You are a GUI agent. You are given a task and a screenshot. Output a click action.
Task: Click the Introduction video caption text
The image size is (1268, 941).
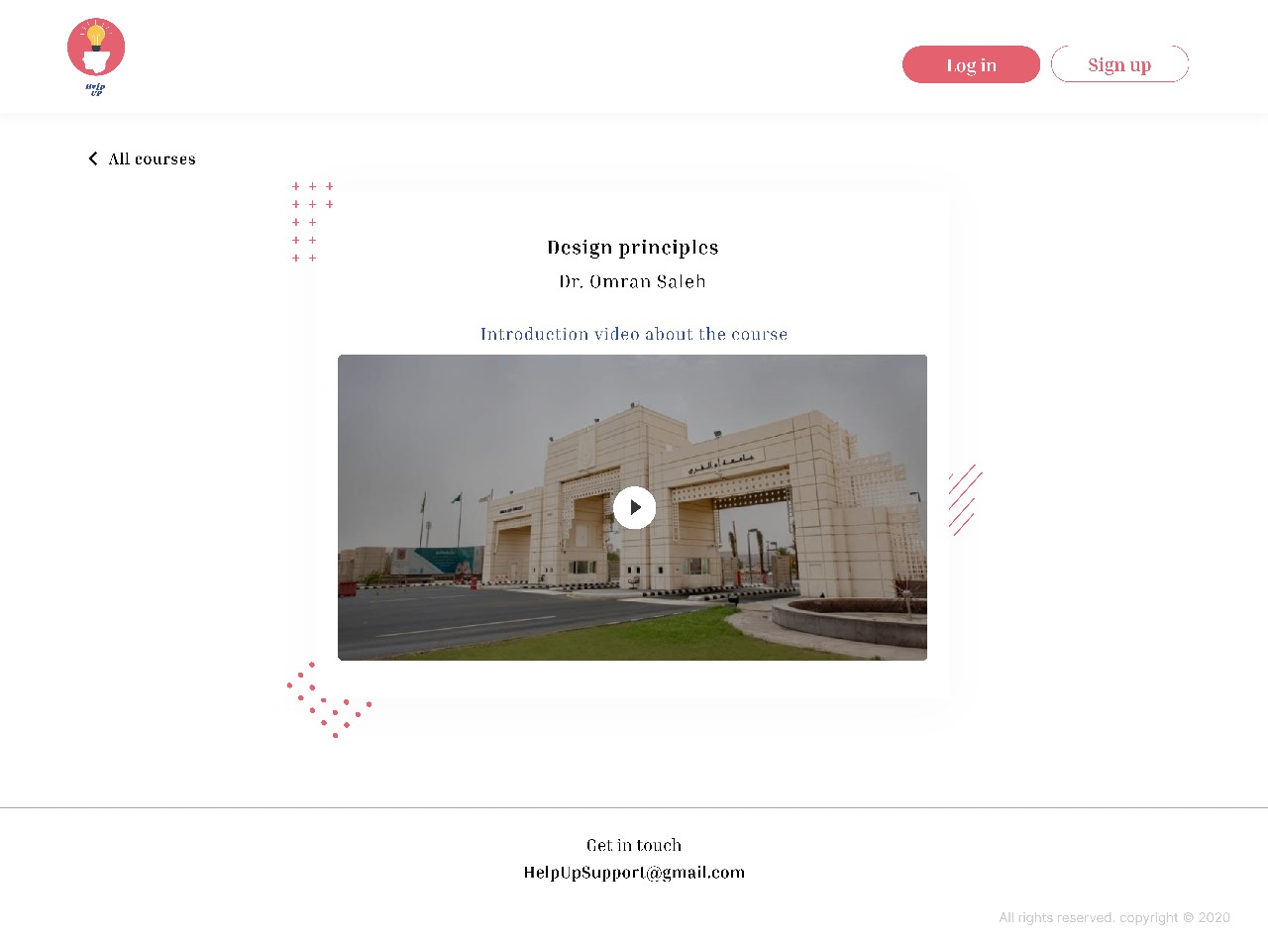(633, 334)
